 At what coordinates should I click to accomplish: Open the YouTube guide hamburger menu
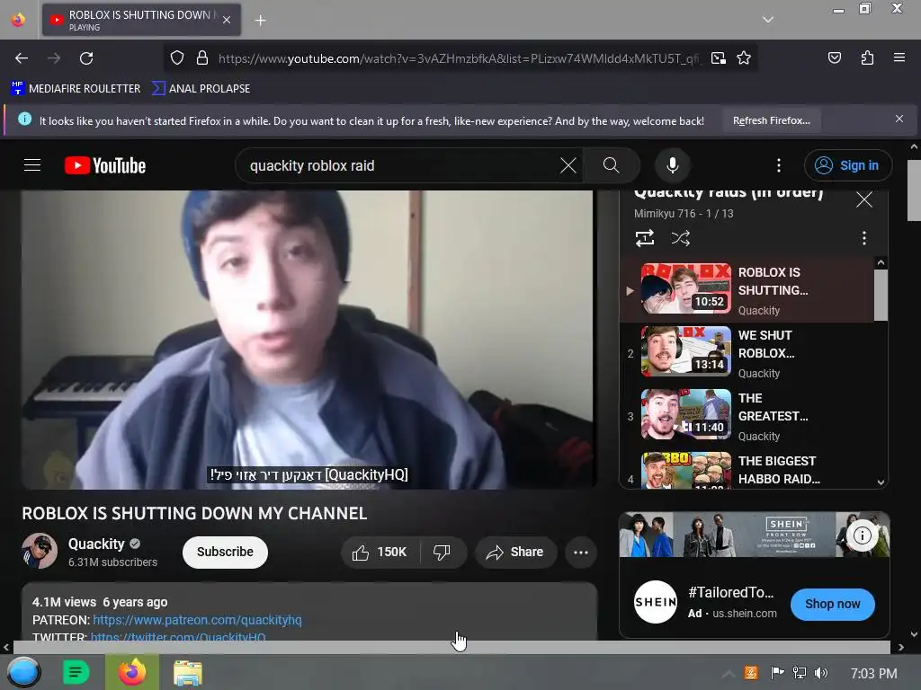32,165
